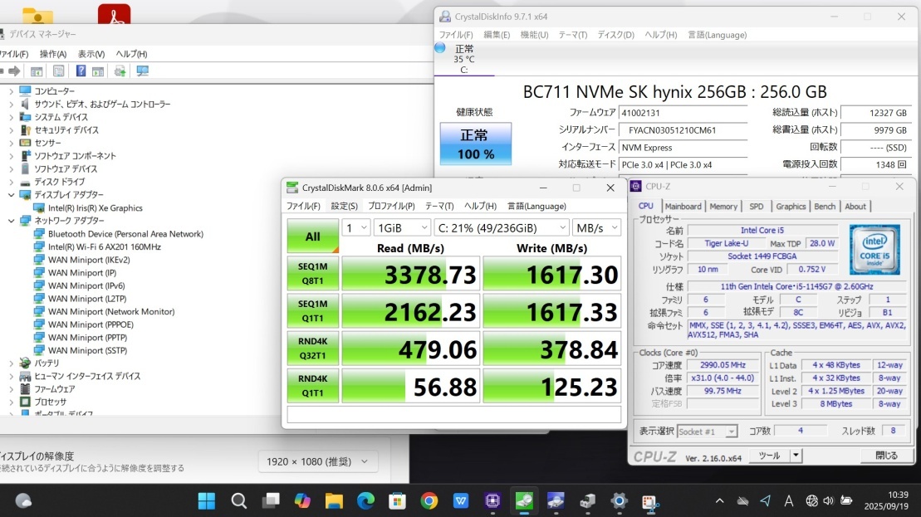Image resolution: width=921 pixels, height=517 pixels.
Task: Select the Intel Iris Xe Graphics device
Action: coord(95,208)
